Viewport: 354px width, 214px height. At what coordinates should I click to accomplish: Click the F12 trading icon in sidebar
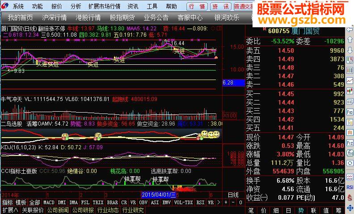point(350,143)
